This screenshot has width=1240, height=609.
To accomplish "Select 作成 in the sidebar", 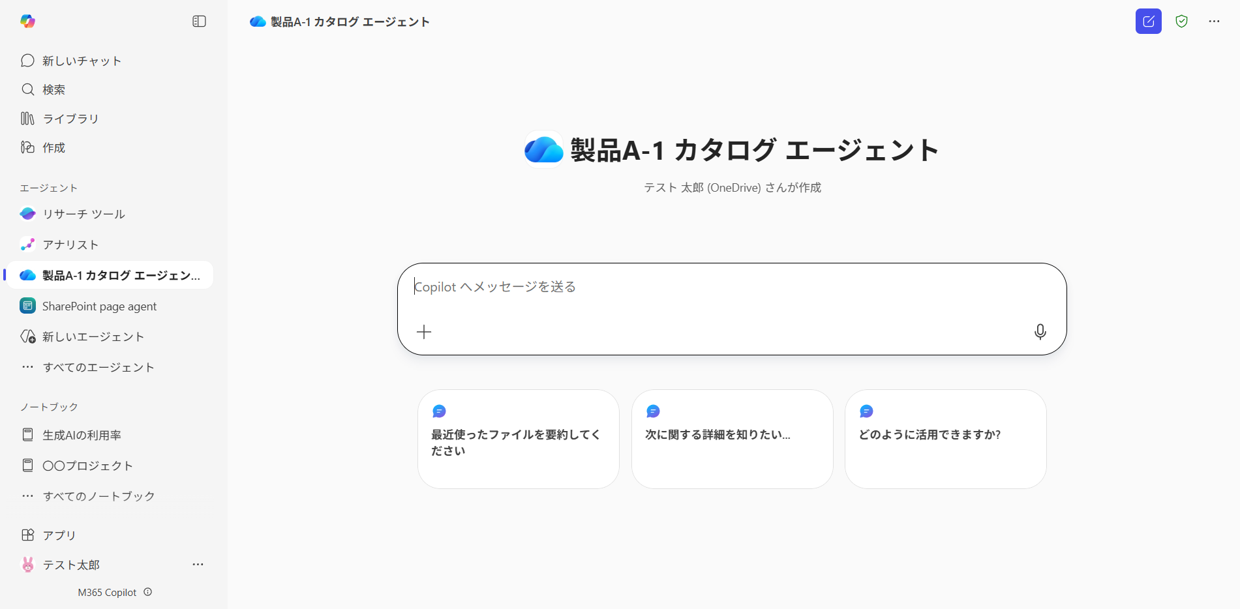I will coord(53,148).
